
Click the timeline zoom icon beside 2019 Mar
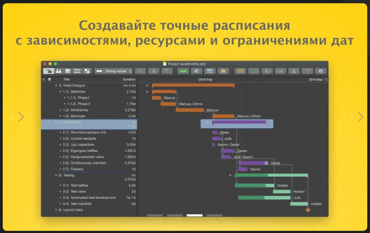pyautogui.click(x=326, y=79)
